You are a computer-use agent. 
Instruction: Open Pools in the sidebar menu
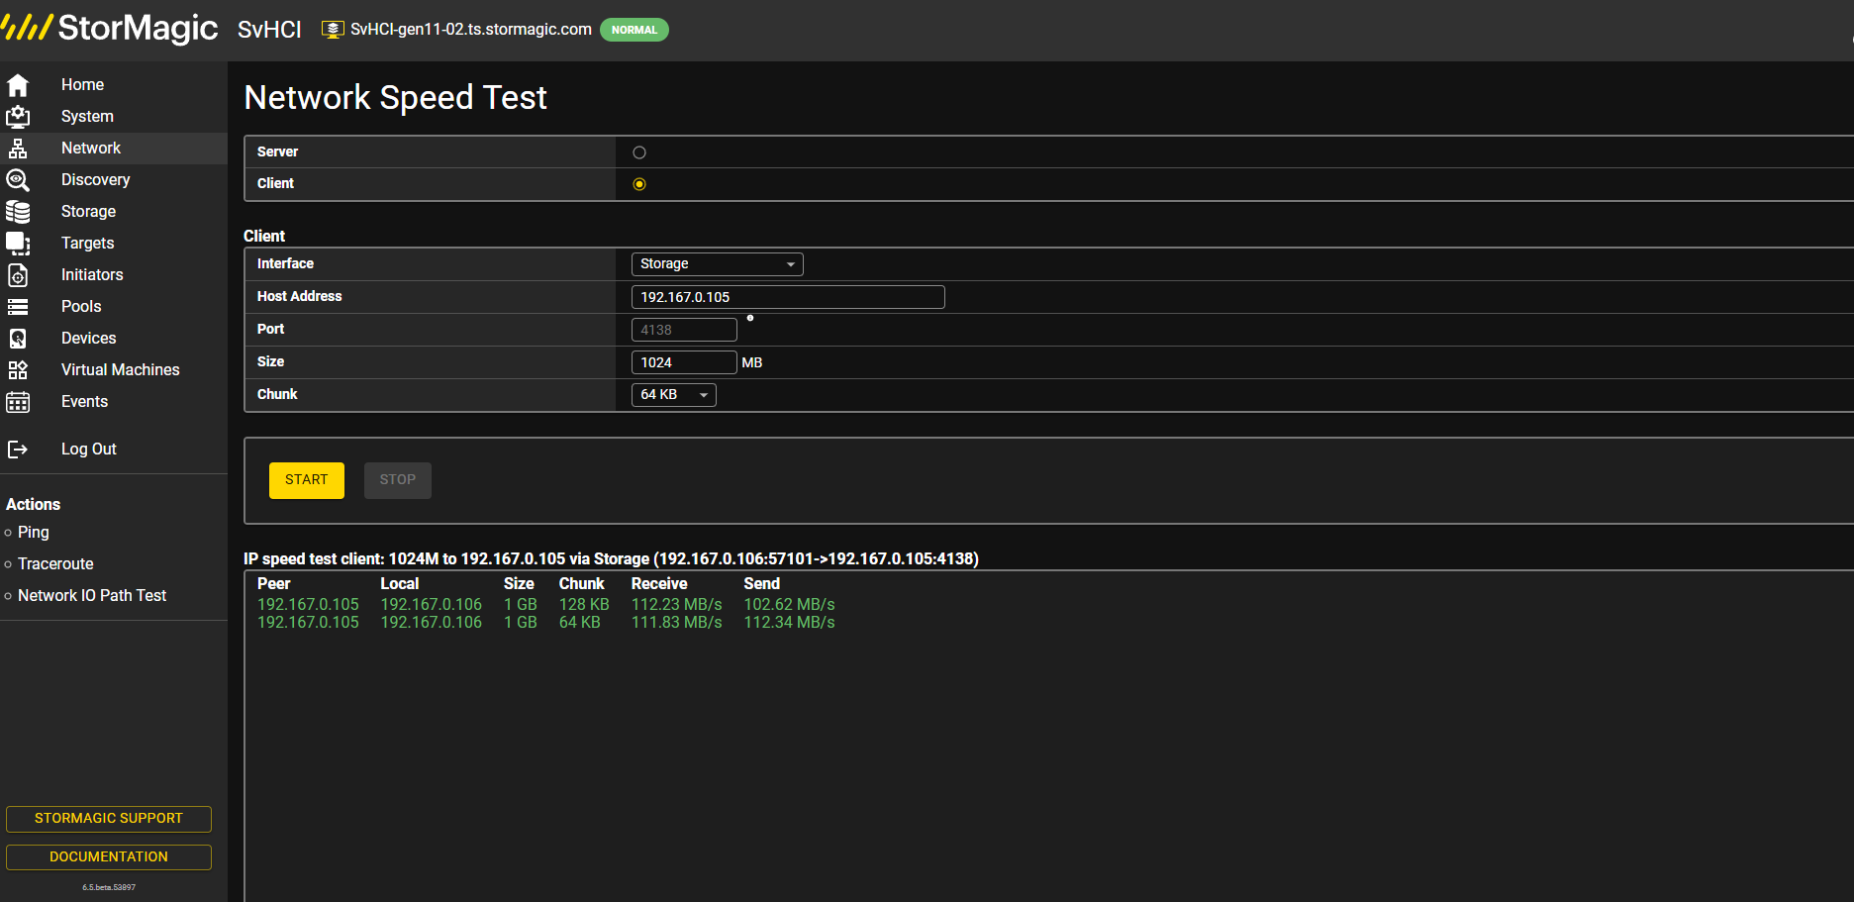click(81, 307)
